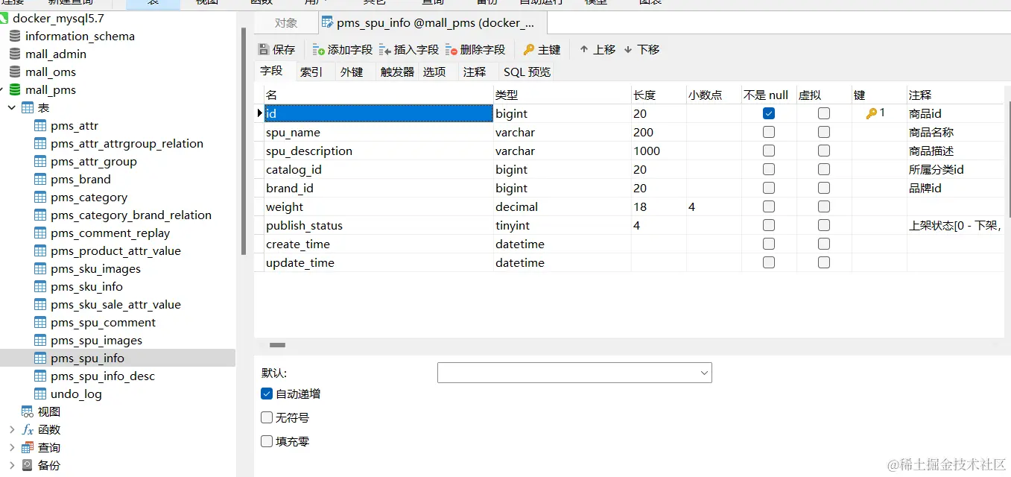The image size is (1011, 477).
Task: Expand the 查询 queries node
Action: click(x=11, y=447)
